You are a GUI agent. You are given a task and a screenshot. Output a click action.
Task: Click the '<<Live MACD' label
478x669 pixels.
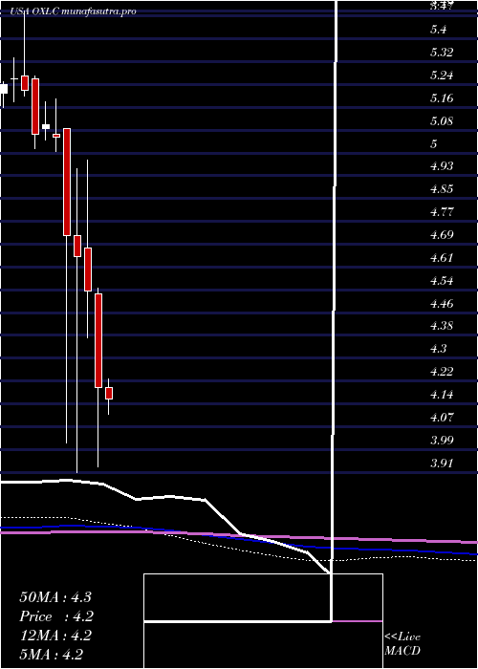click(402, 644)
